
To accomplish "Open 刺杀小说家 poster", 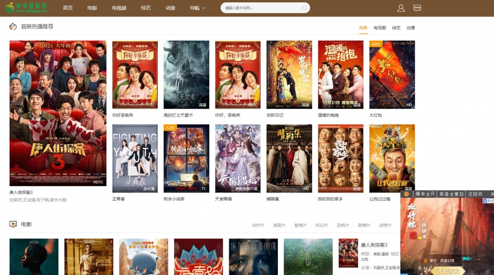I will (x=186, y=158).
